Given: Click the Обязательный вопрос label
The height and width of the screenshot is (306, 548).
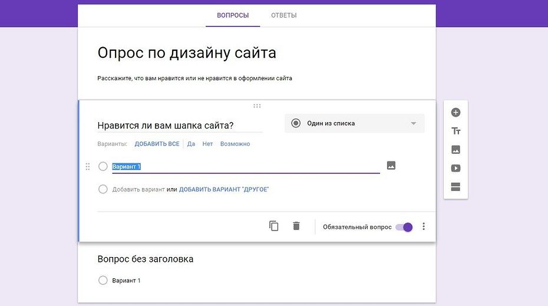Looking at the screenshot, I should pyautogui.click(x=357, y=227).
